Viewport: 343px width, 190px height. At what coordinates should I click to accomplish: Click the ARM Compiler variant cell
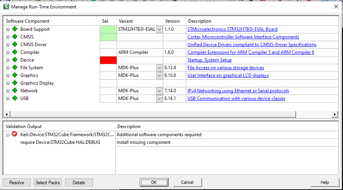coord(140,52)
